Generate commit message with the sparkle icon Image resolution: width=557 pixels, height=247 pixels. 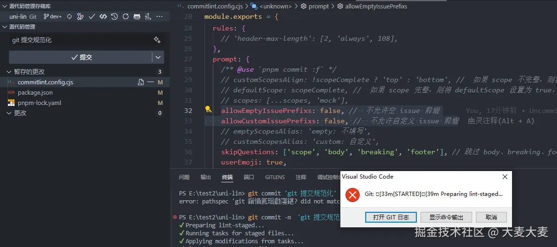pos(157,40)
